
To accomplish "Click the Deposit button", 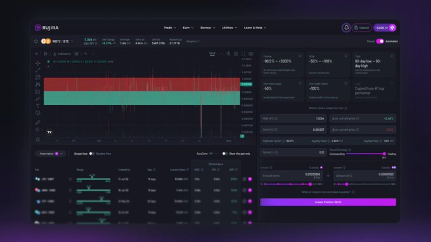I will (x=362, y=28).
